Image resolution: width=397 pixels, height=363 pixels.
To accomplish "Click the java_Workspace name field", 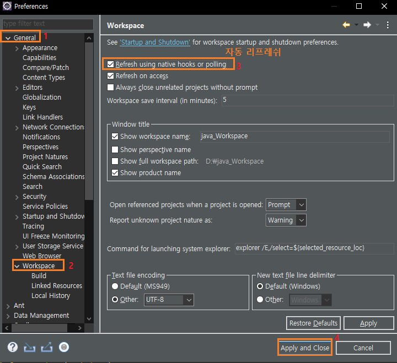I will pyautogui.click(x=294, y=137).
